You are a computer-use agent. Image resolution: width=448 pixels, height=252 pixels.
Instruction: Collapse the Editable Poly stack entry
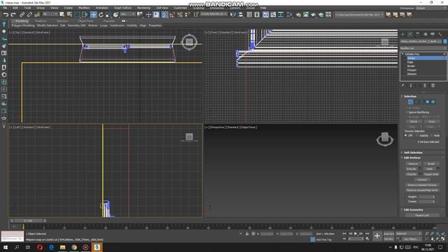pos(402,54)
